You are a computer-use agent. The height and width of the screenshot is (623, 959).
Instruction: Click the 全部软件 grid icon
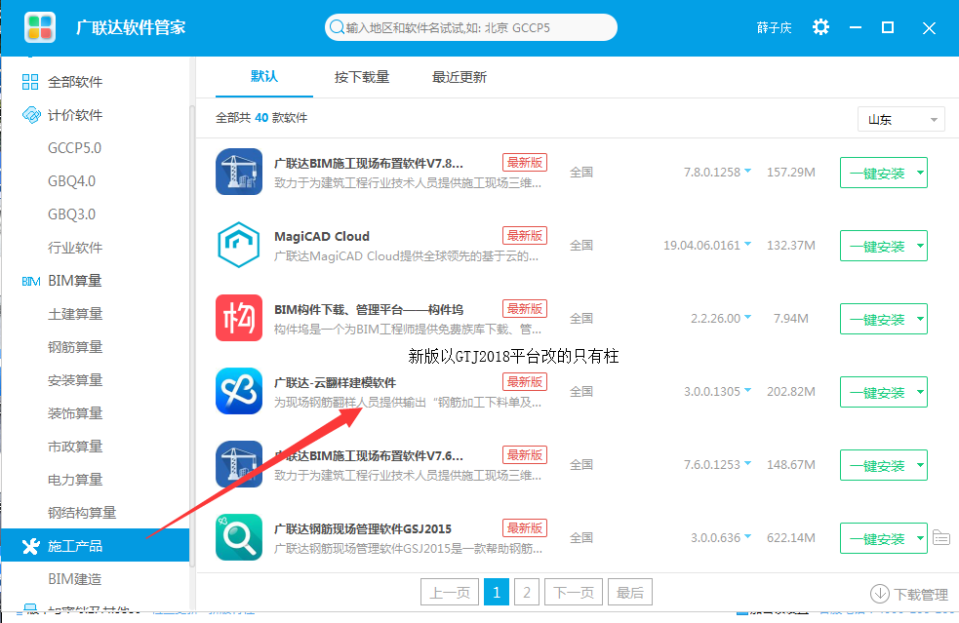coord(30,82)
